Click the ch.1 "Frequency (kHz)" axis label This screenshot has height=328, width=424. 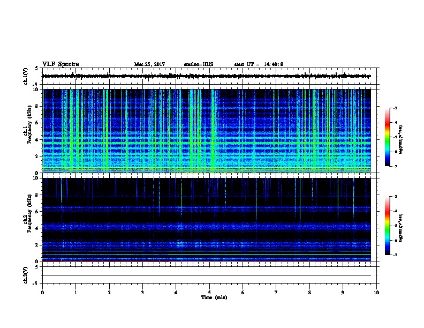tap(30, 125)
